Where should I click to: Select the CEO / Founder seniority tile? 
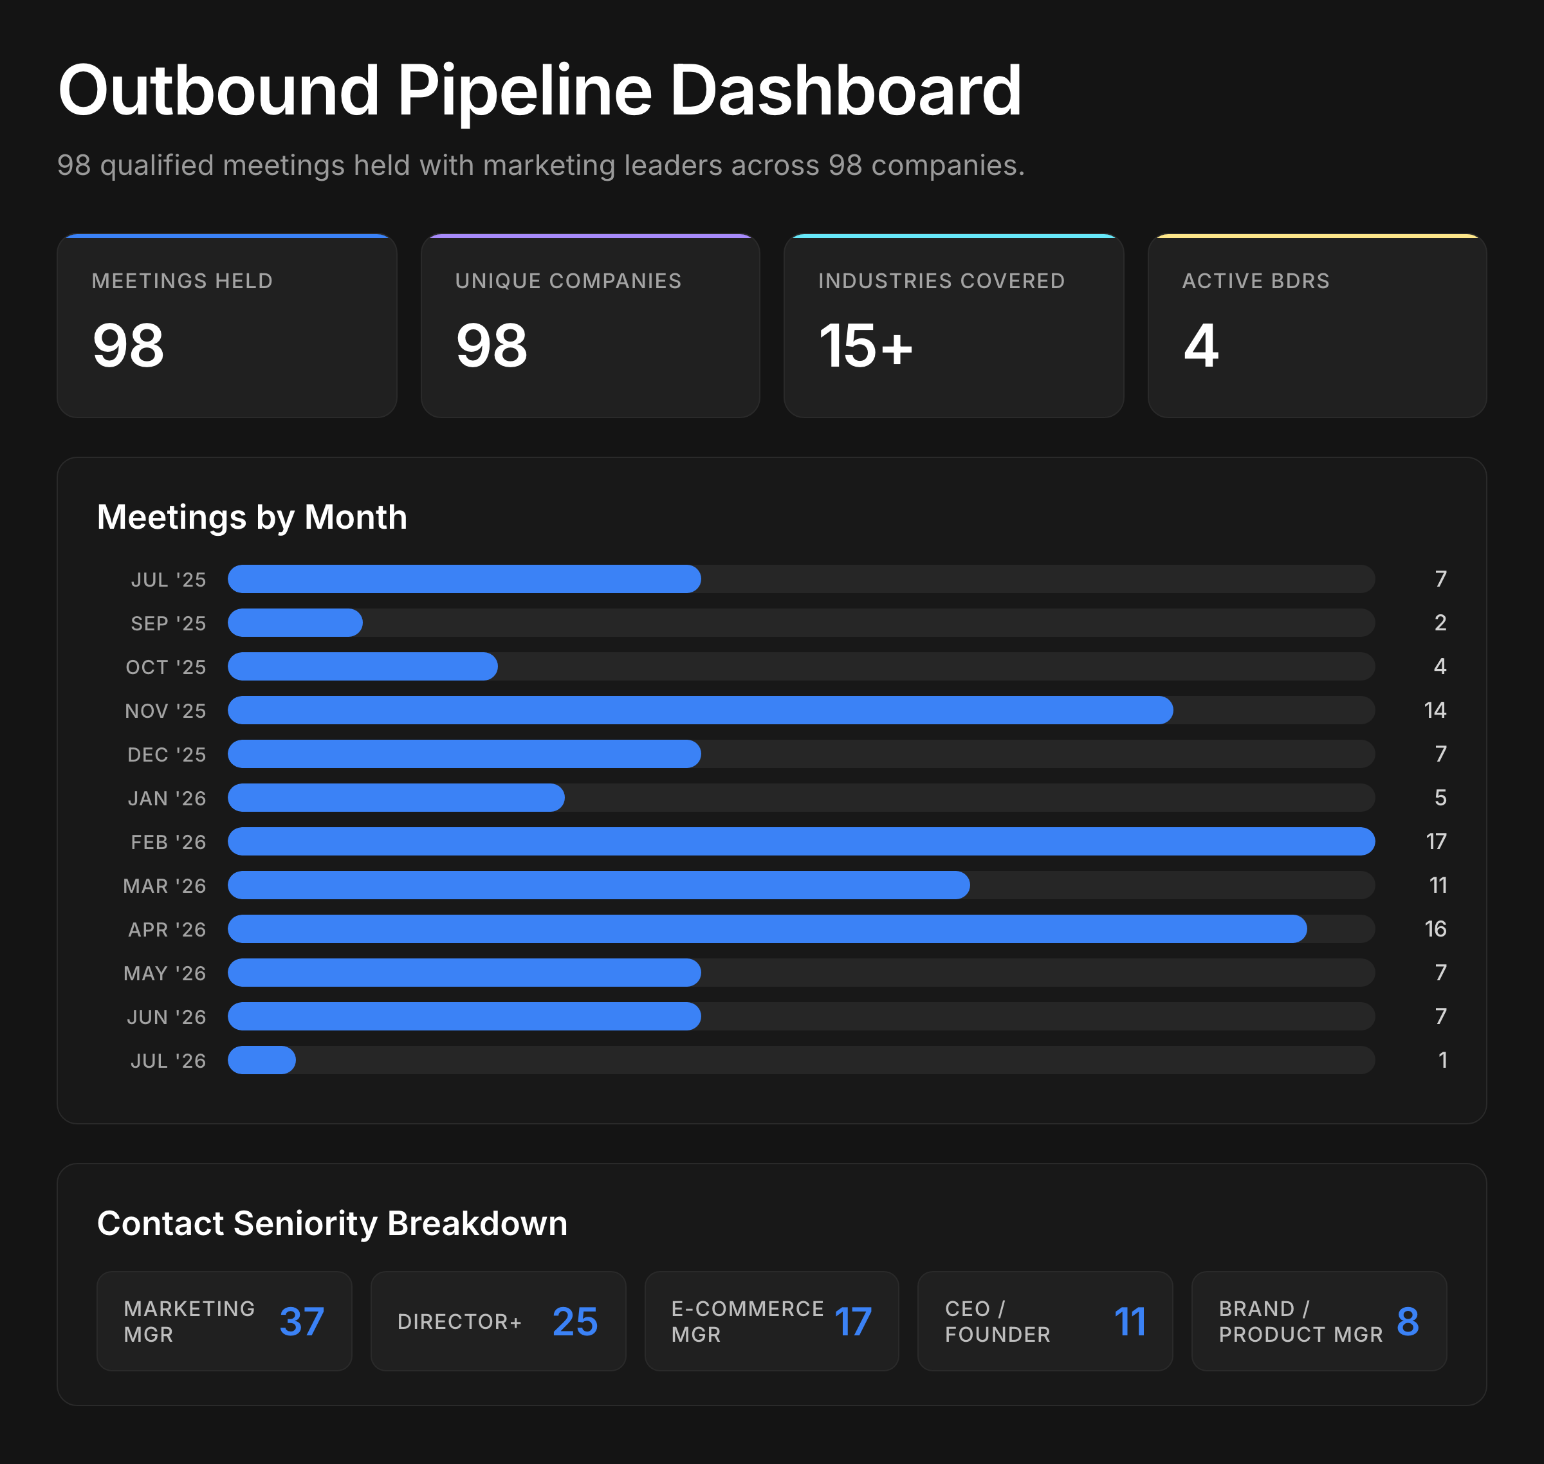tap(1045, 1321)
